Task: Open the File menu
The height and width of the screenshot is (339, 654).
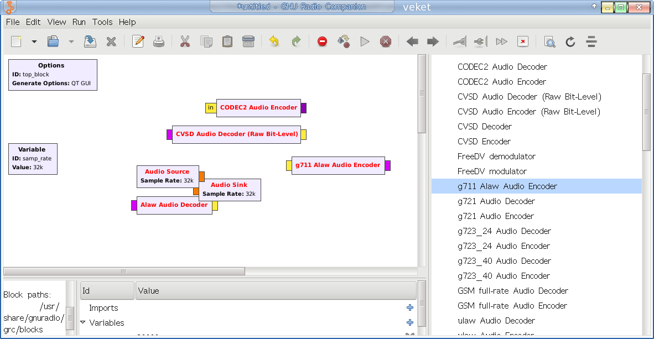Action: [13, 22]
